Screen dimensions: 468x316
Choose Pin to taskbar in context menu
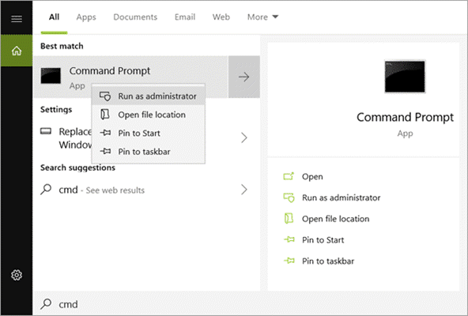click(x=149, y=152)
